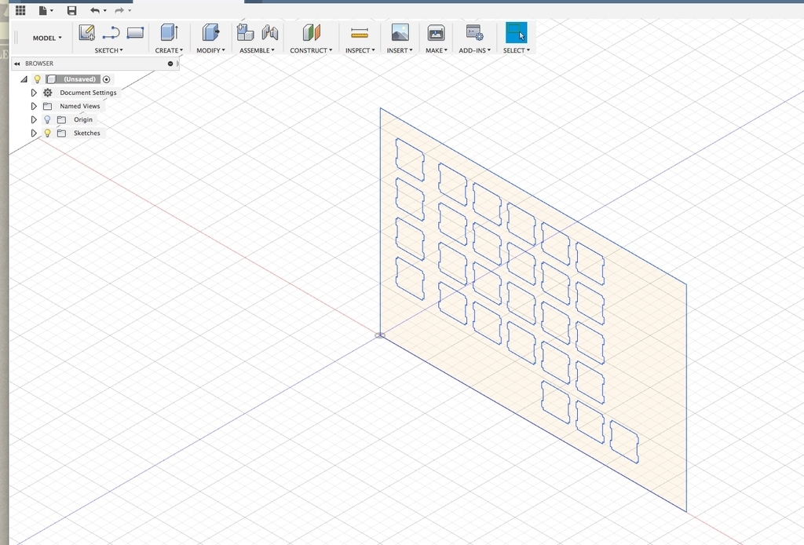Screen dimensions: 804x545
Task: Select the Line sketch tool
Action: [111, 33]
